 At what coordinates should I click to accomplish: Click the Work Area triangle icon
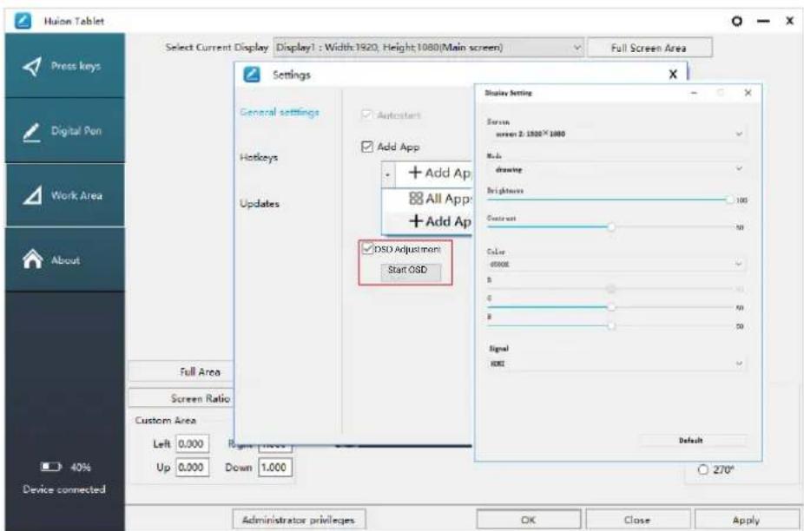[32, 196]
